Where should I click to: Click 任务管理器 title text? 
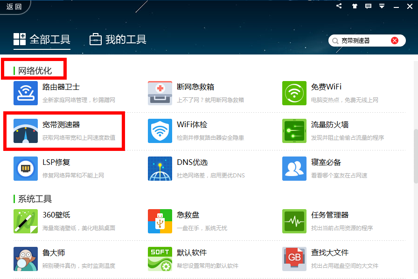click(330, 215)
